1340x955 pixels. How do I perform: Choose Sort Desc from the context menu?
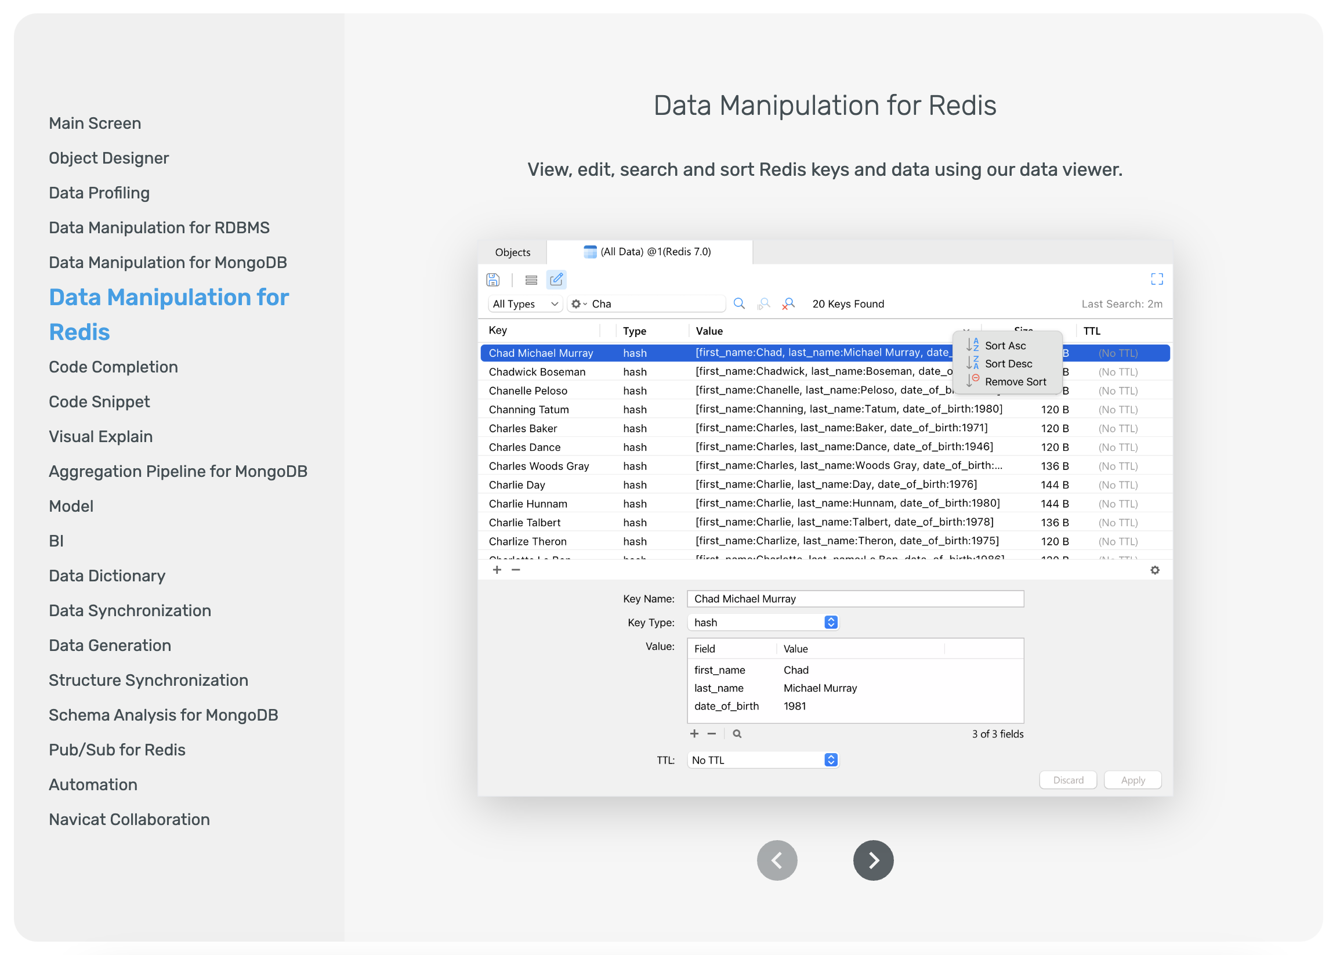pyautogui.click(x=1008, y=364)
